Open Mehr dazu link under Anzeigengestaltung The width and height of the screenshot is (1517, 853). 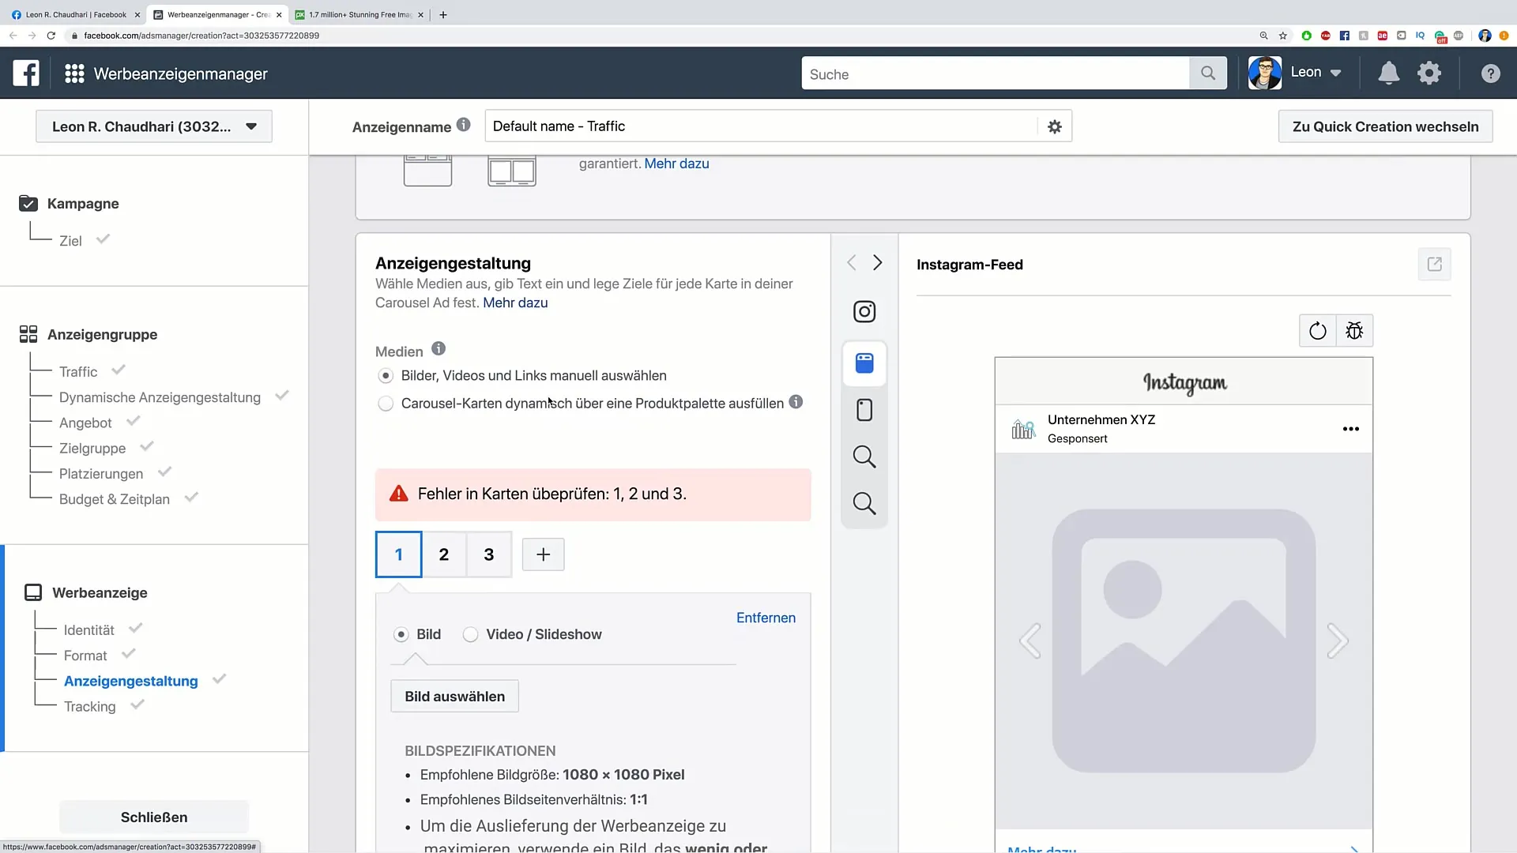[515, 302]
